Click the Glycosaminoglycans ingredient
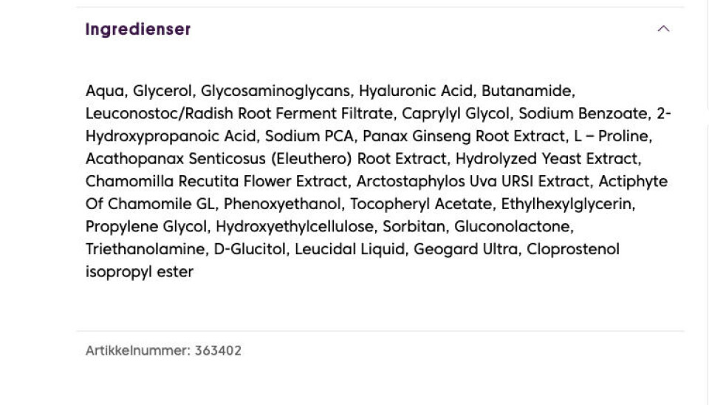This screenshot has width=709, height=405. (x=275, y=91)
